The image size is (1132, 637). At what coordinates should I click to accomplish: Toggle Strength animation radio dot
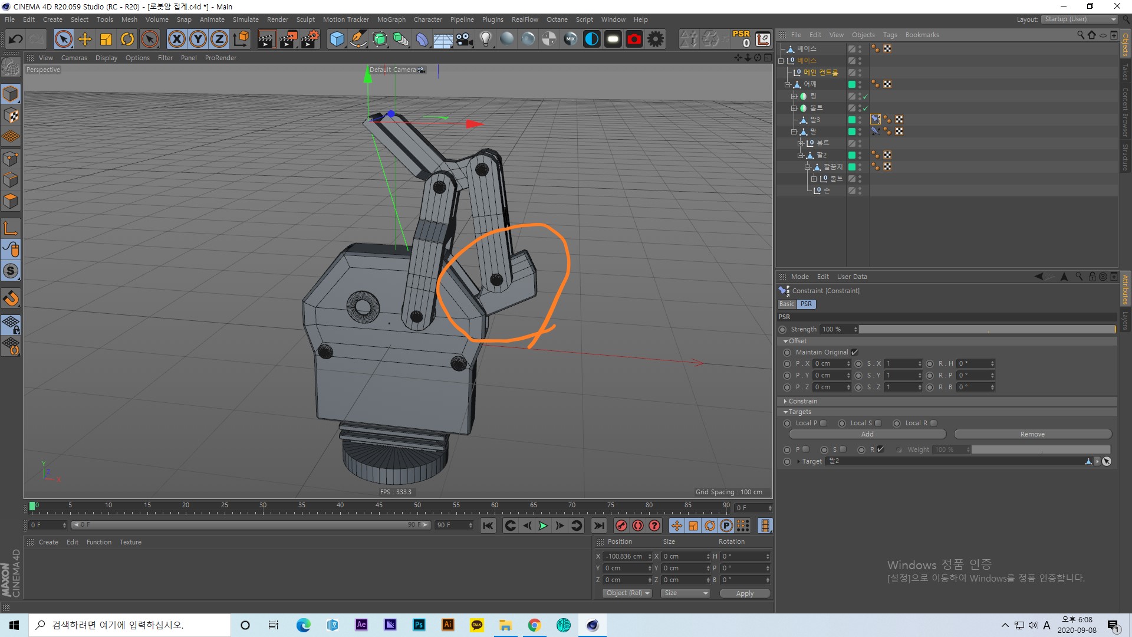tap(782, 330)
